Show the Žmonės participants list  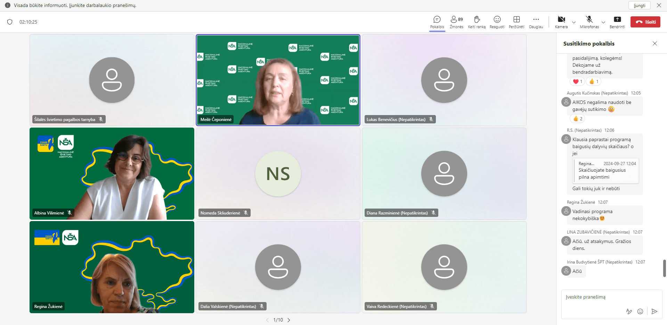click(x=456, y=20)
